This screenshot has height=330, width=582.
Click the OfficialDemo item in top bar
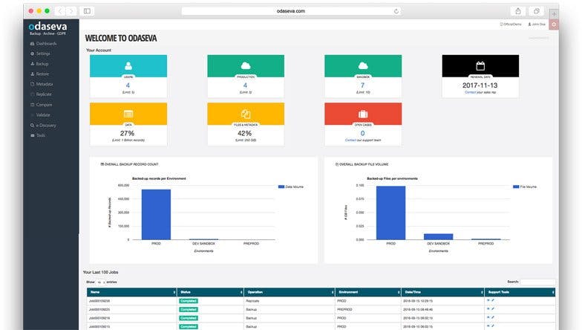click(511, 24)
